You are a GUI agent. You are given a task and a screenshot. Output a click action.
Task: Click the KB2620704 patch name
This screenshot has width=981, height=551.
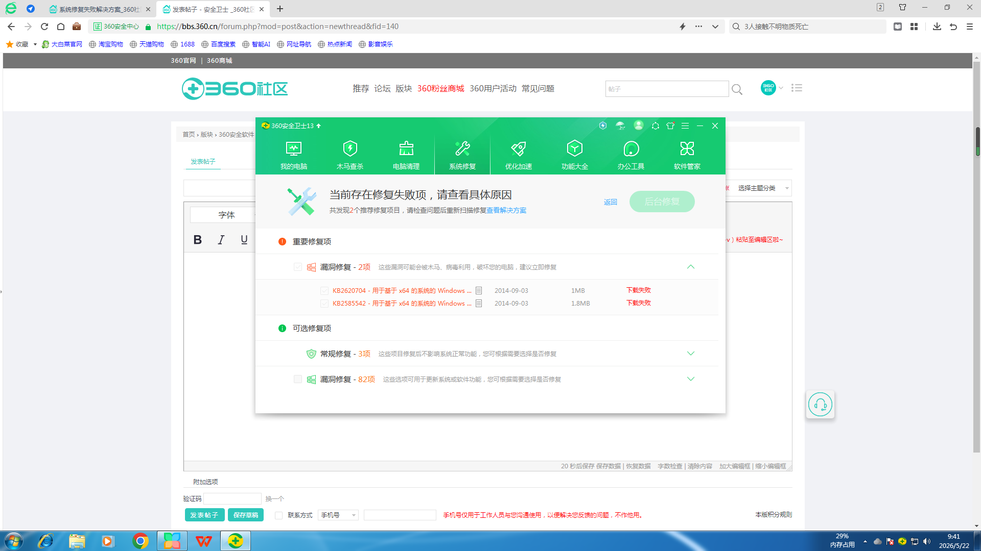[x=402, y=291]
